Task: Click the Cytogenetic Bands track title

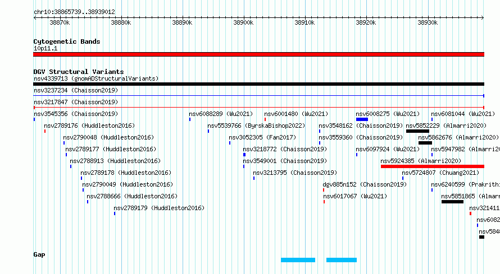Action: coord(67,41)
